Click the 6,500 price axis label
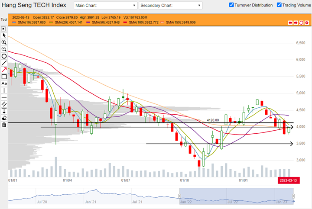 [300, 43]
